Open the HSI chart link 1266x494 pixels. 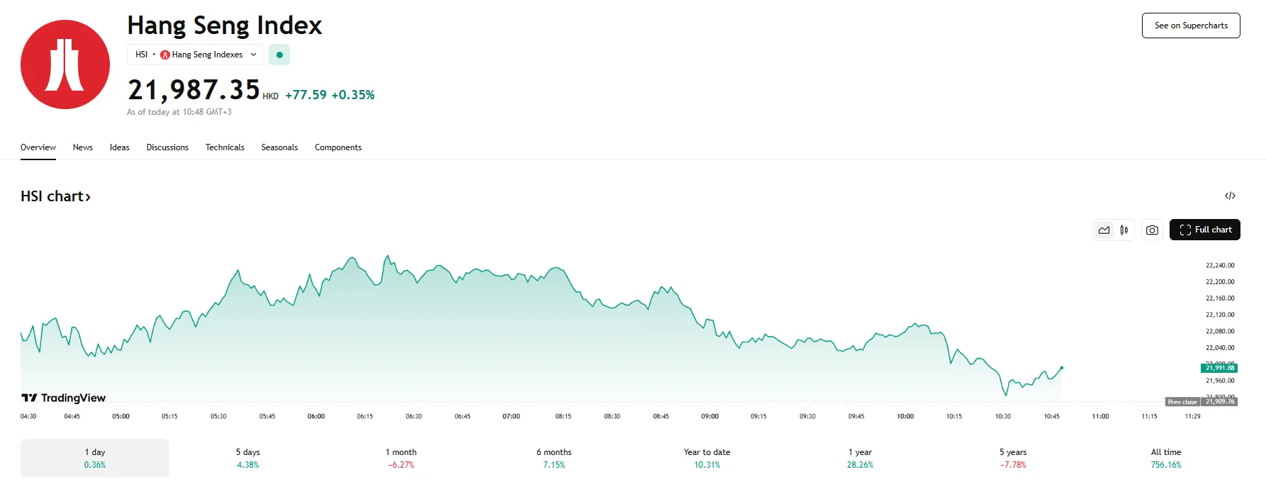[56, 196]
